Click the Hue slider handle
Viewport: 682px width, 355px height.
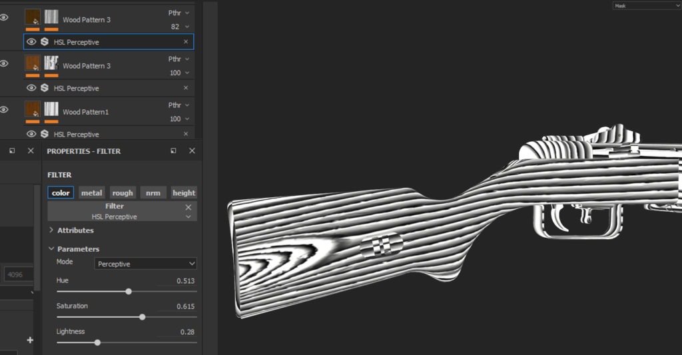tap(129, 292)
